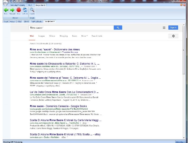Image resolution: width=190 pixels, height=143 pixels.
Task: Select the lower Google Search tab
Action: pyautogui.click(x=50, y=21)
